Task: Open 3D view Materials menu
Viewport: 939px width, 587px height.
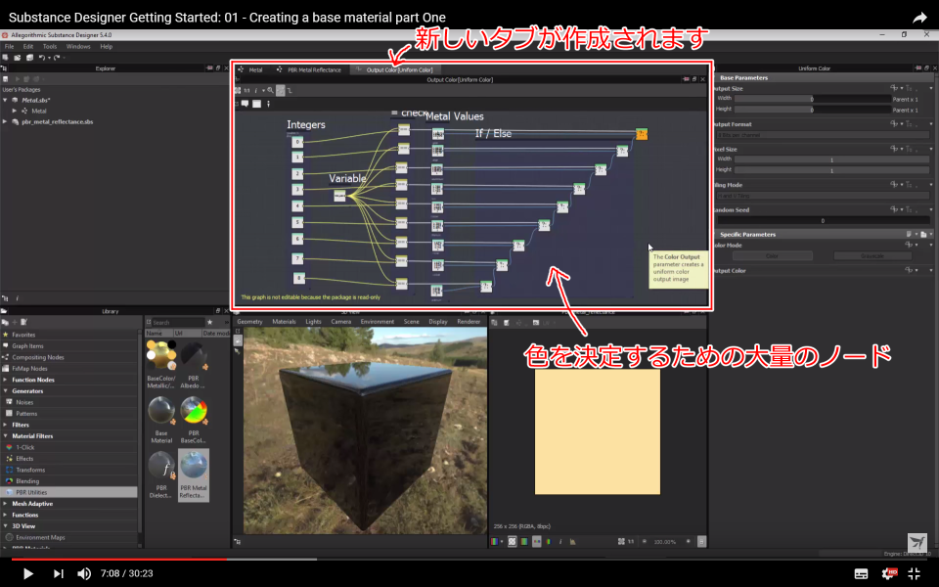Action: 284,322
